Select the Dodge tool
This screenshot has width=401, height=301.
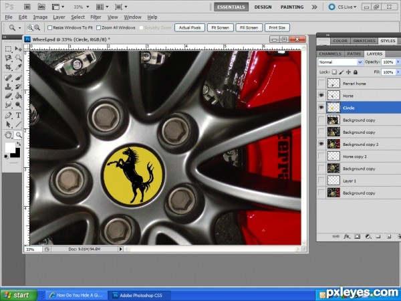pos(18,105)
